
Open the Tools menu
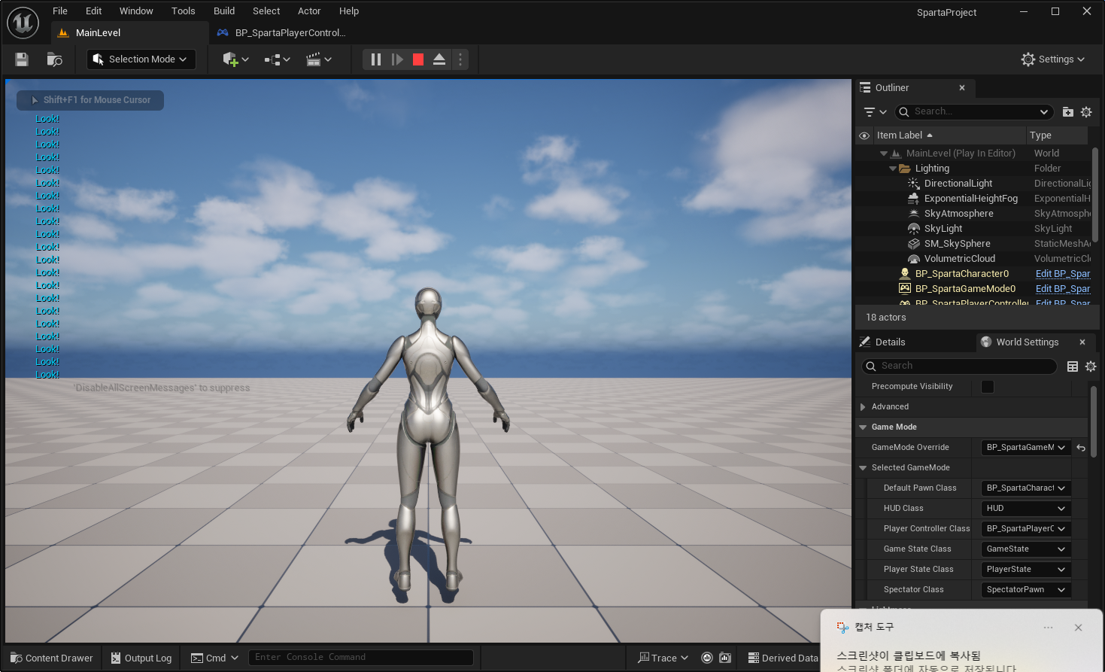pyautogui.click(x=183, y=11)
